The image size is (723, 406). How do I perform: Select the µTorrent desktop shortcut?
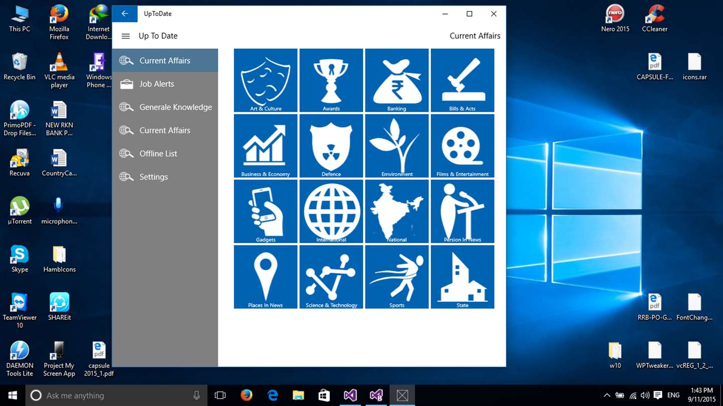pos(20,211)
